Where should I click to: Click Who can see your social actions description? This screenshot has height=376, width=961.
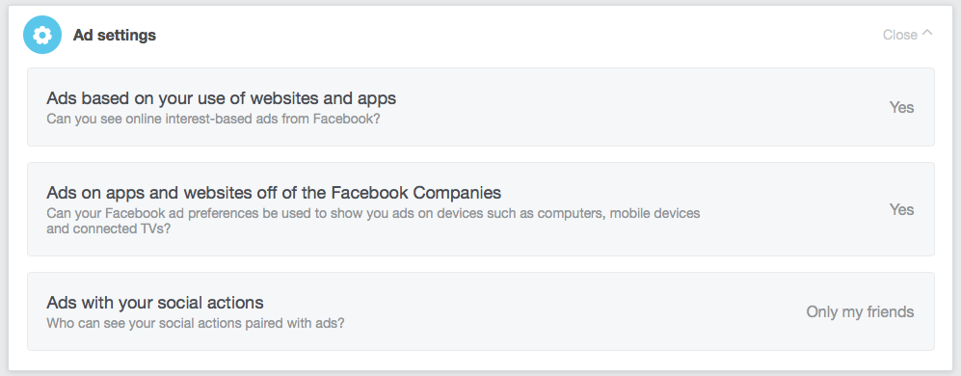(x=196, y=323)
